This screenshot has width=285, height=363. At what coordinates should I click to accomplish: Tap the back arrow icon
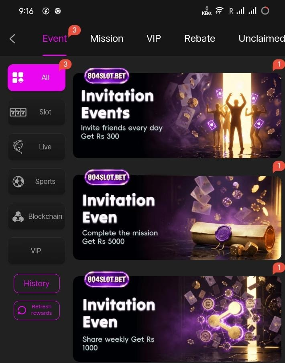[x=12, y=39]
